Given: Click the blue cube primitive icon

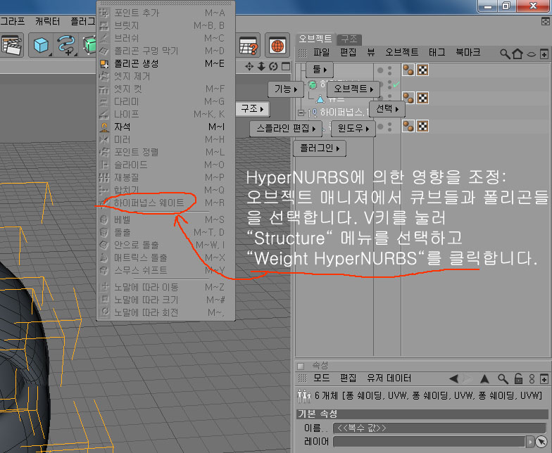Looking at the screenshot, I should pos(41,45).
